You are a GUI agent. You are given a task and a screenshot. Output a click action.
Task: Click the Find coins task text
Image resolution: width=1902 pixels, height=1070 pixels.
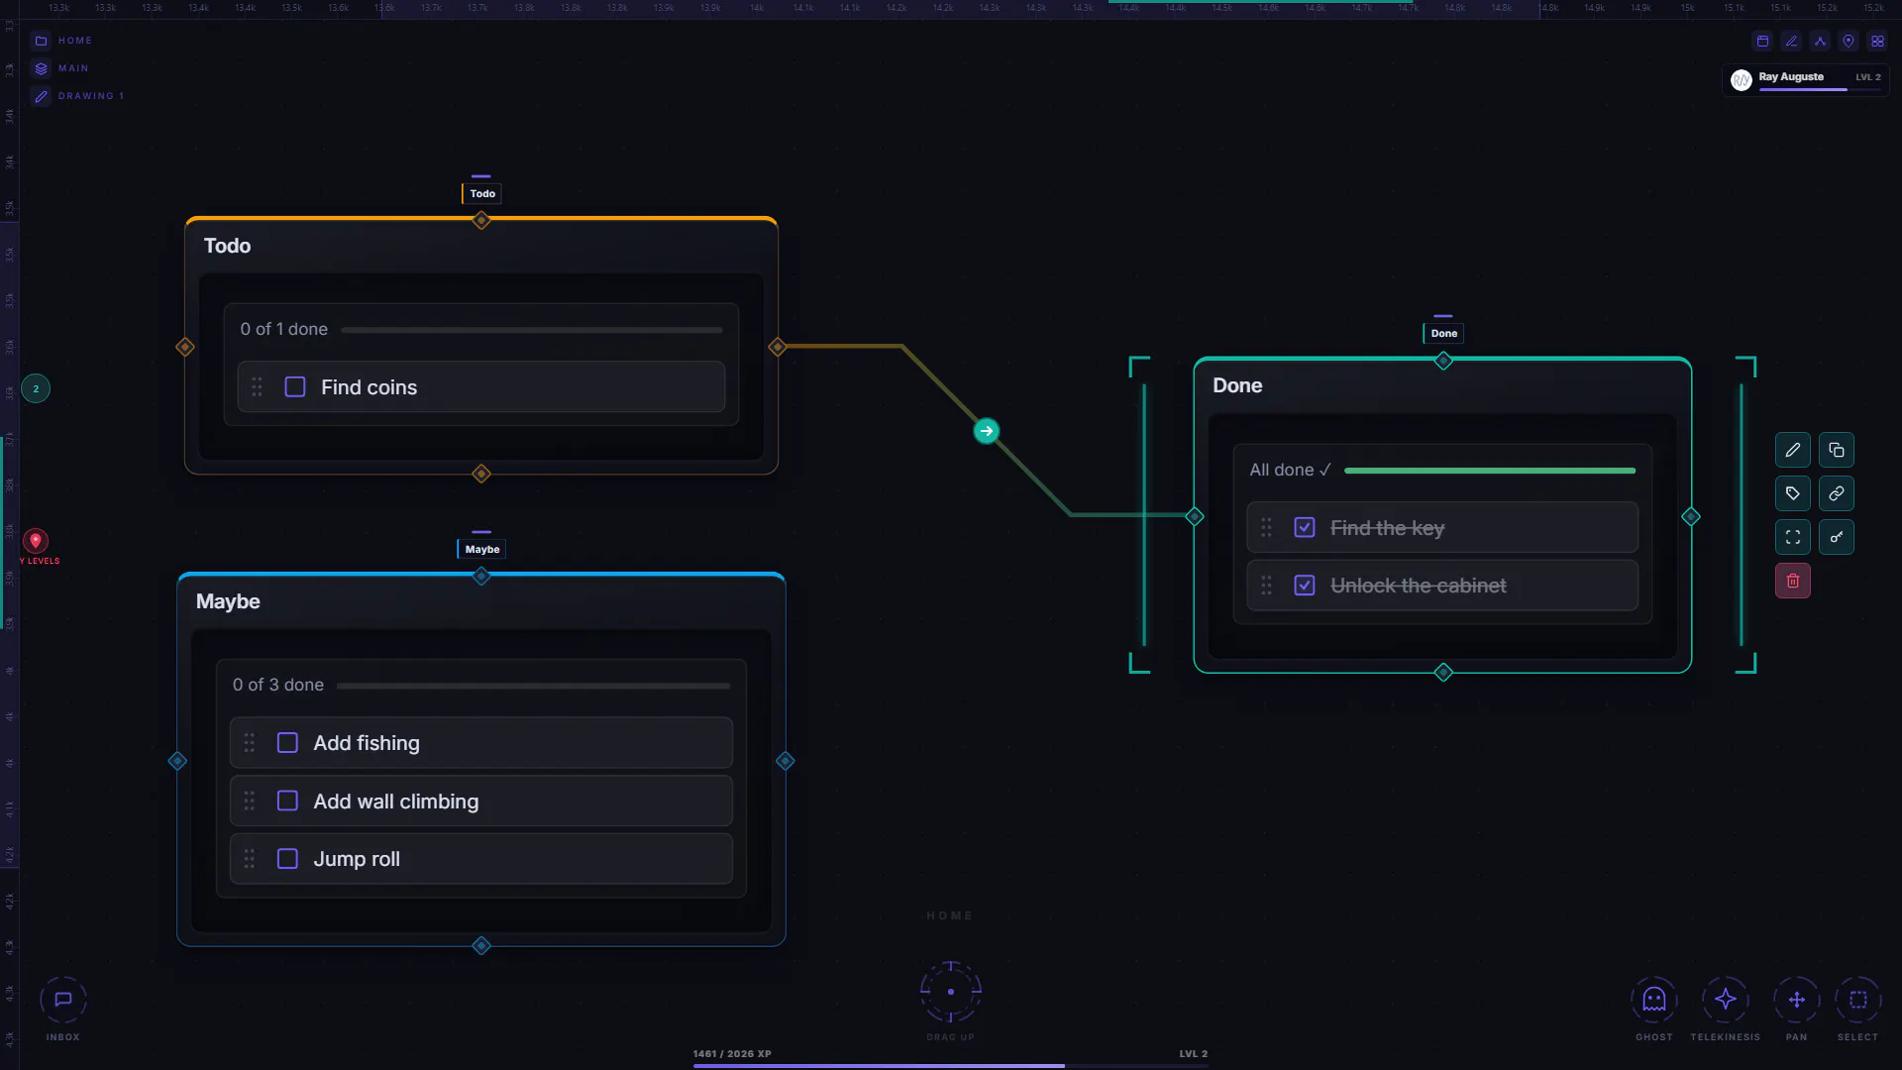[x=369, y=387]
